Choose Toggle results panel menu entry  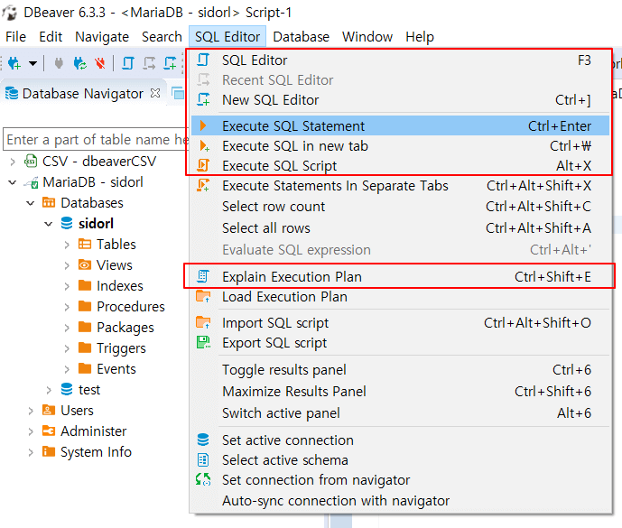(400, 370)
